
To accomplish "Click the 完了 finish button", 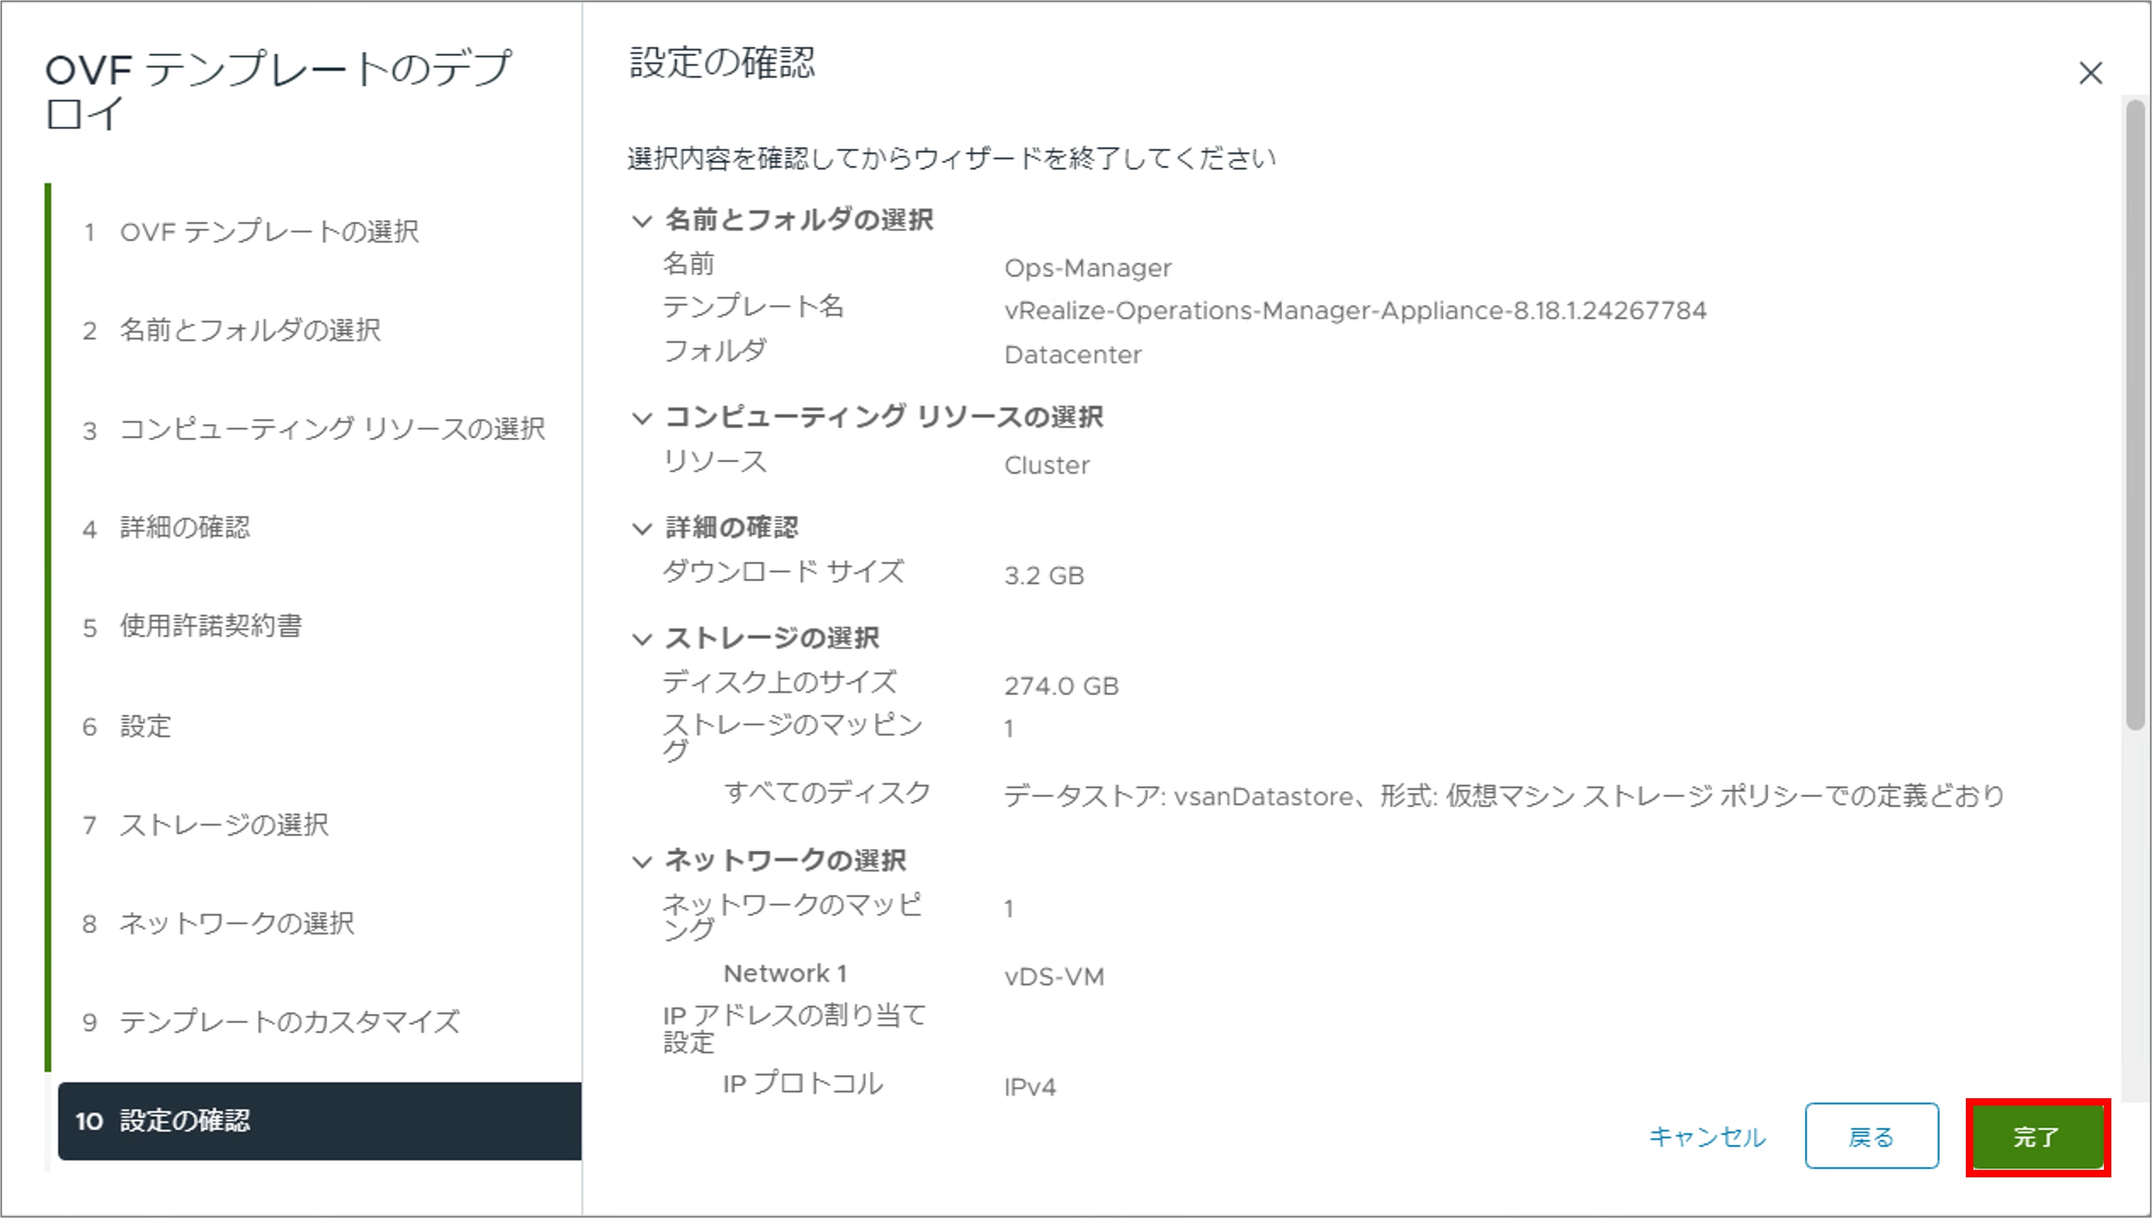I will tap(2038, 1137).
